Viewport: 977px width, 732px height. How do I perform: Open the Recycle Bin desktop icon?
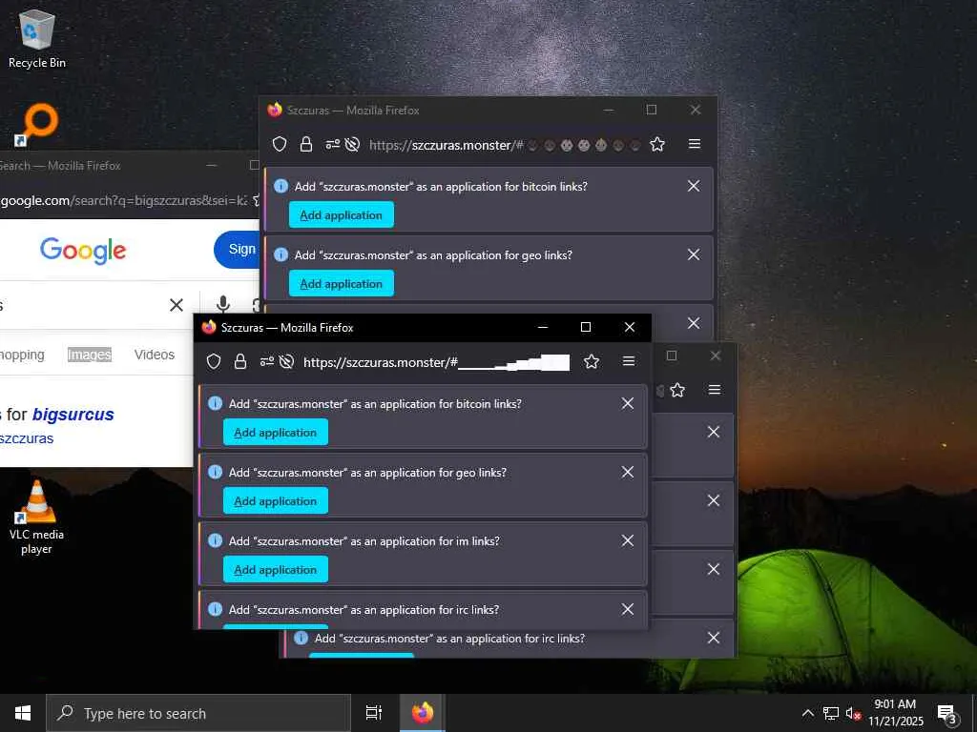click(x=37, y=38)
